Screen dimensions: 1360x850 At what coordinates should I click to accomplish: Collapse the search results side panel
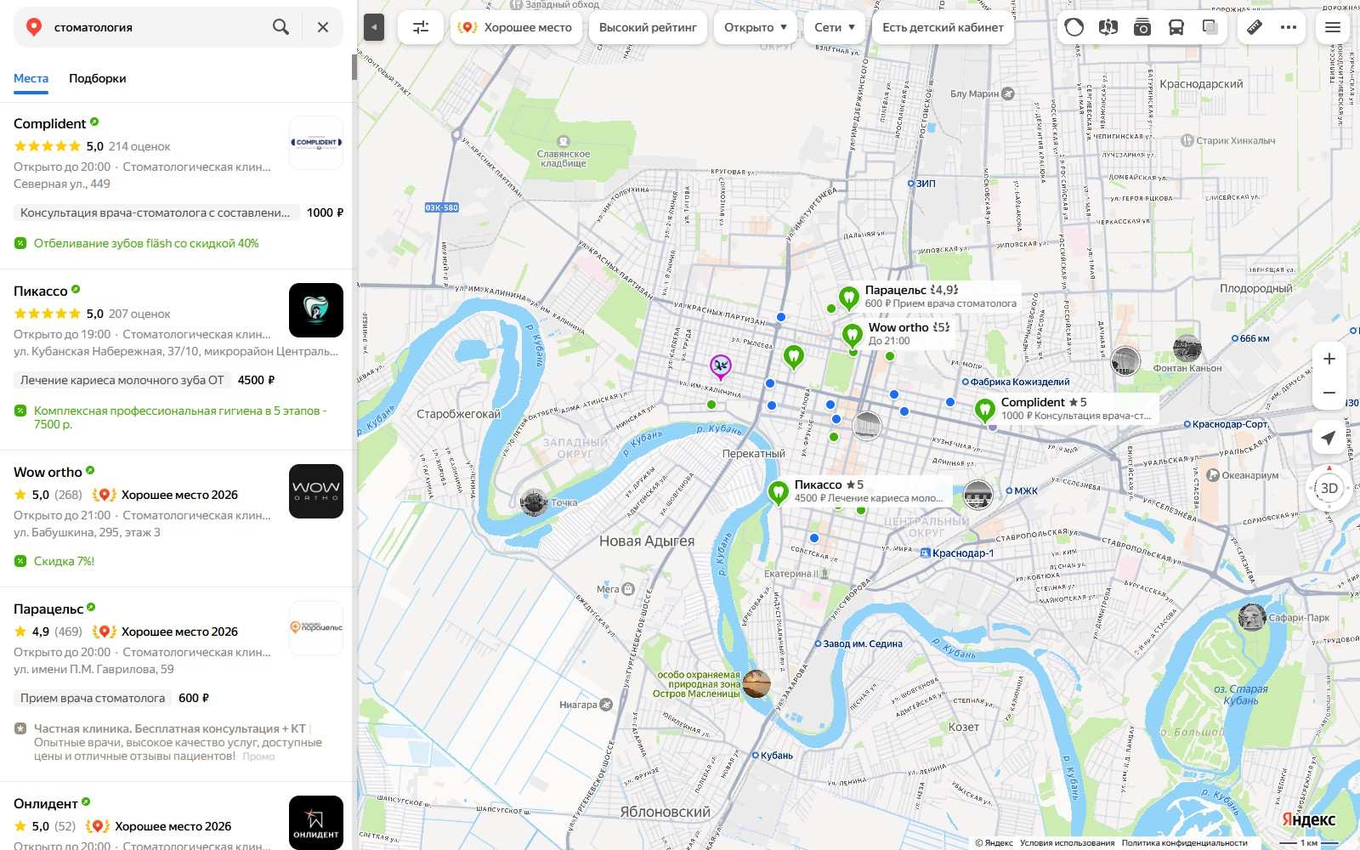374,27
